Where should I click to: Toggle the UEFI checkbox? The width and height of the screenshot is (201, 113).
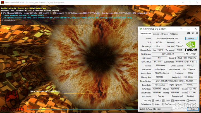(191, 54)
